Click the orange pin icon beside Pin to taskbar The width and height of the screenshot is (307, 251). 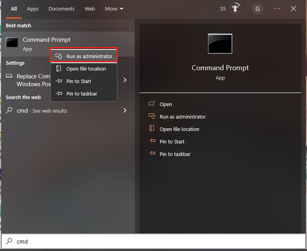pyautogui.click(x=152, y=153)
